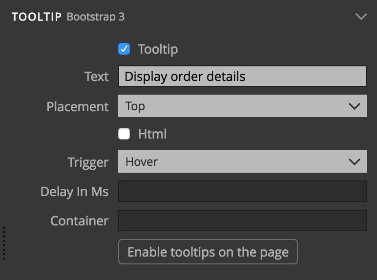Click into the Delay In Ms field
This screenshot has height=280, width=377.
242,191
